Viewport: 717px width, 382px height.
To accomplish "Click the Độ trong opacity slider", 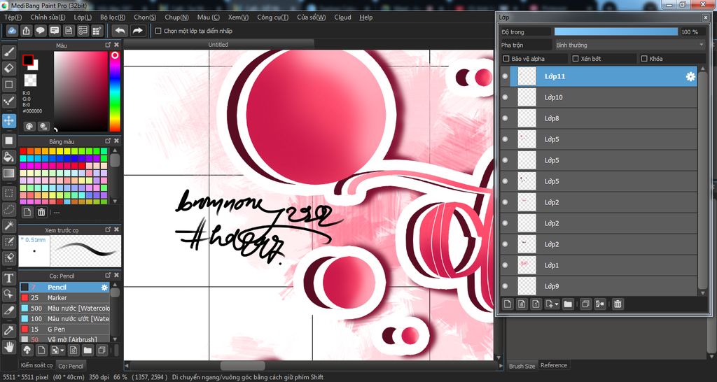I will click(616, 31).
